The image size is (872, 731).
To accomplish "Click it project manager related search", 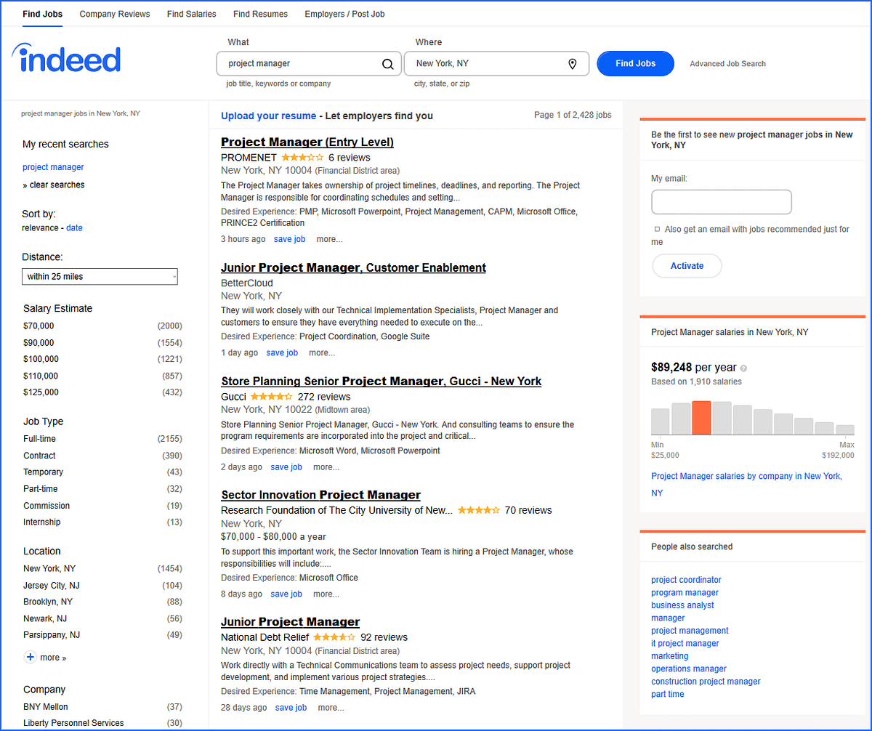I will coord(685,643).
